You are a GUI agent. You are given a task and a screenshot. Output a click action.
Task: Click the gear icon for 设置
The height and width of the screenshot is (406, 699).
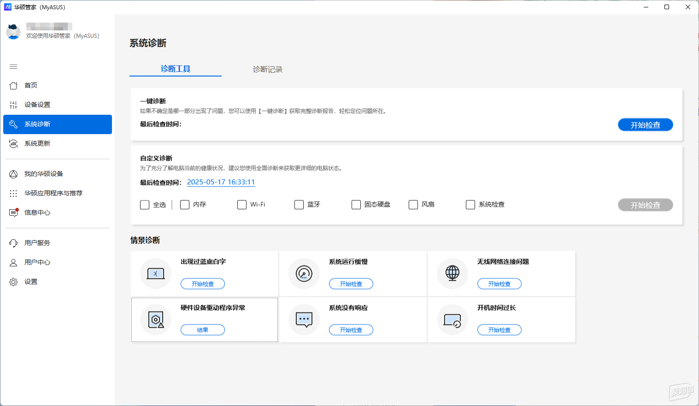[13, 282]
